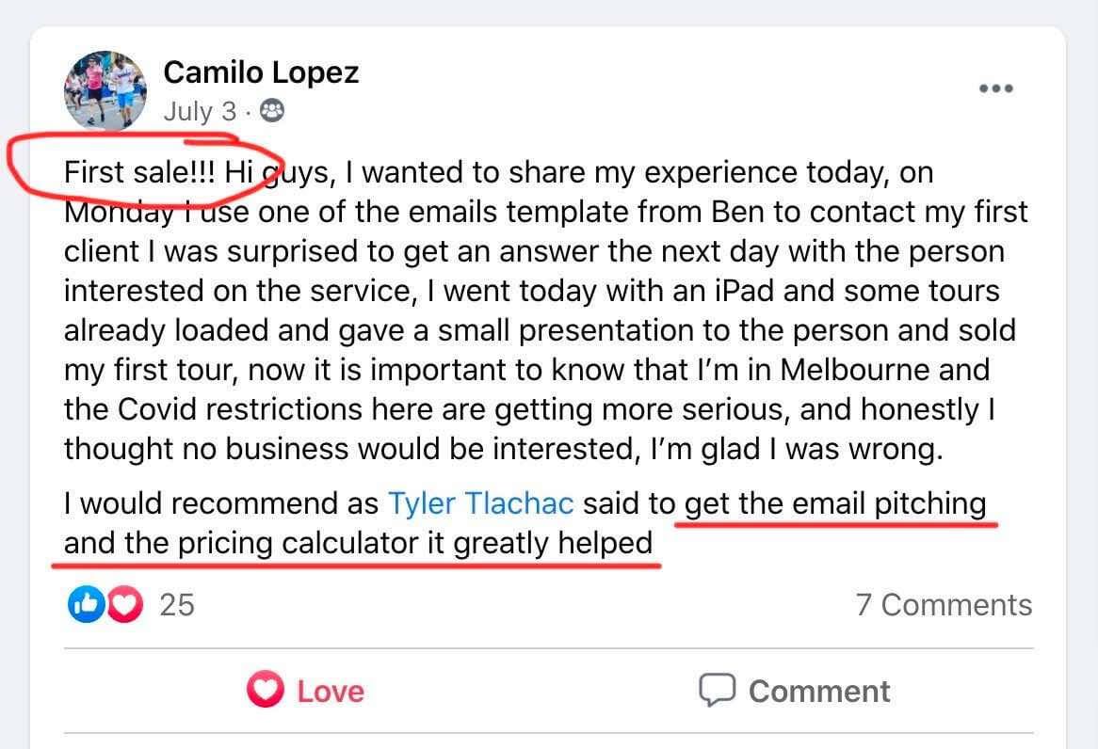Click the blue thumbs-up reaction icon
1098x749 pixels.
click(x=86, y=605)
